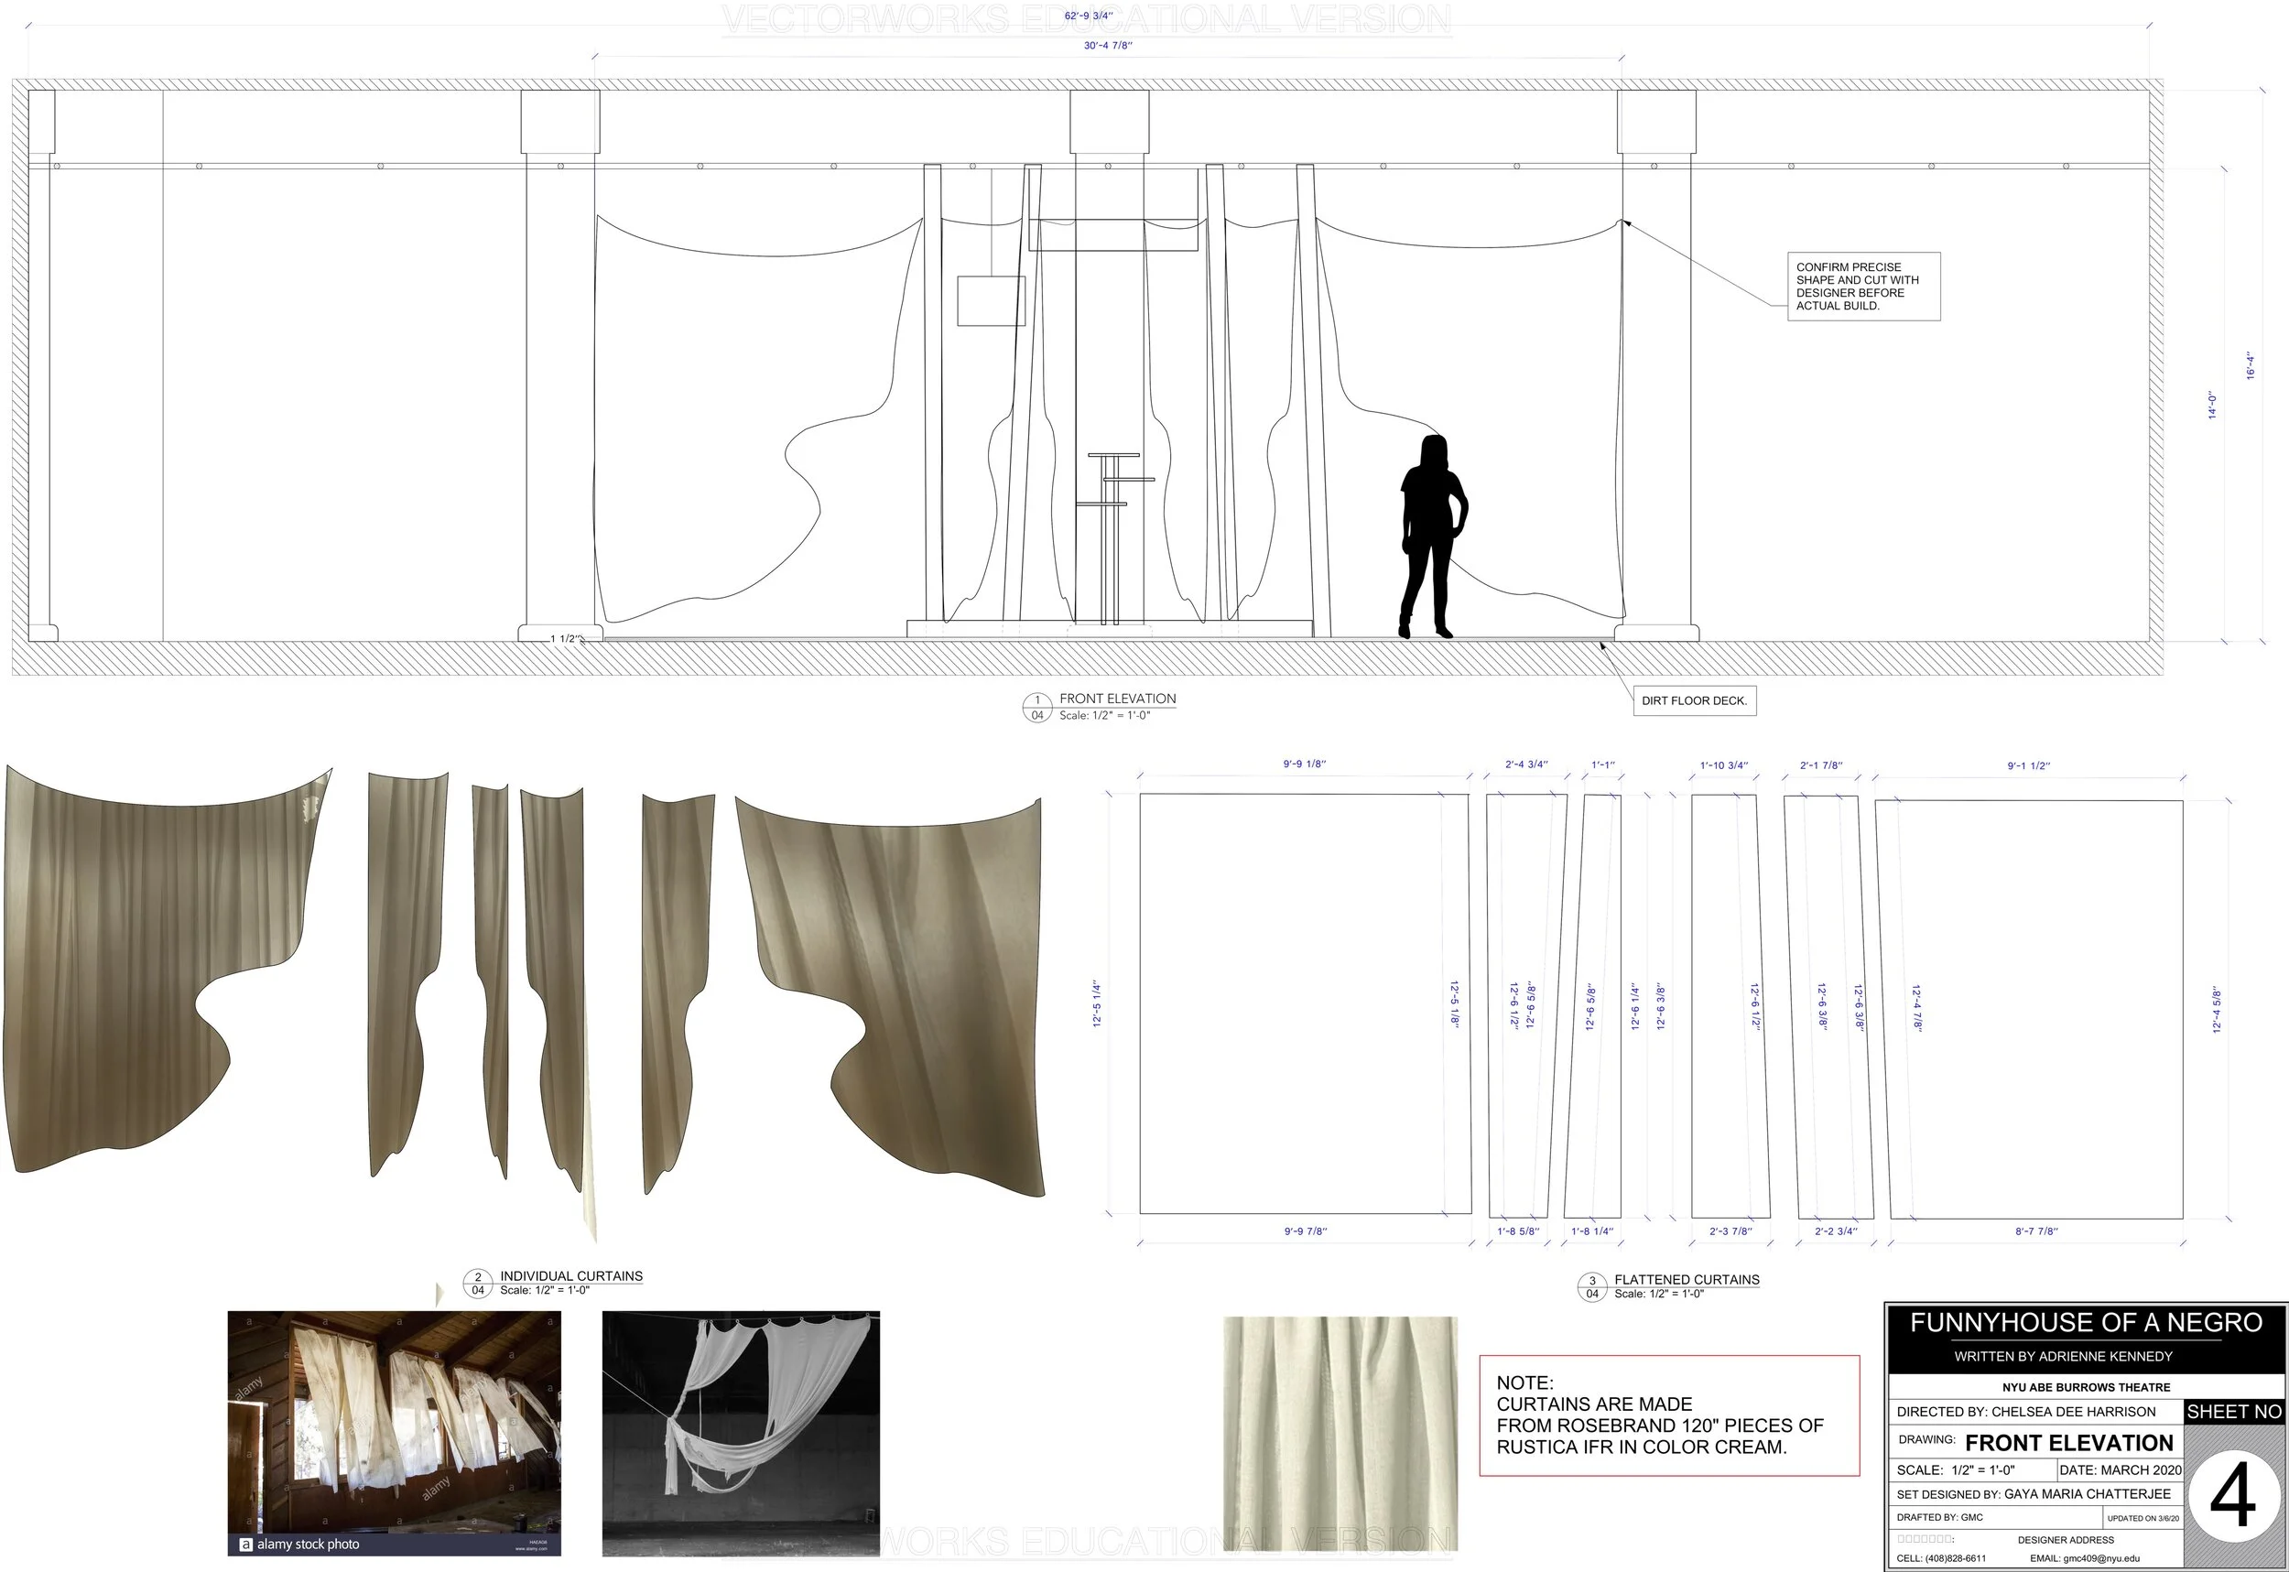2289x1572 pixels.
Task: Click the 'Dirt Floor Deck' label box
Action: pos(1694,701)
